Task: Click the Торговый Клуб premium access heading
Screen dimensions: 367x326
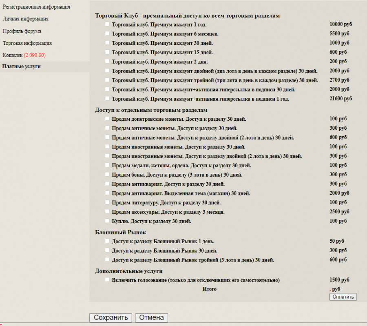Action: pyautogui.click(x=188, y=16)
